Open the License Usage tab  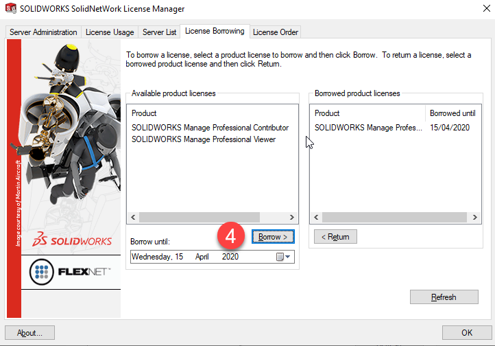click(x=110, y=32)
